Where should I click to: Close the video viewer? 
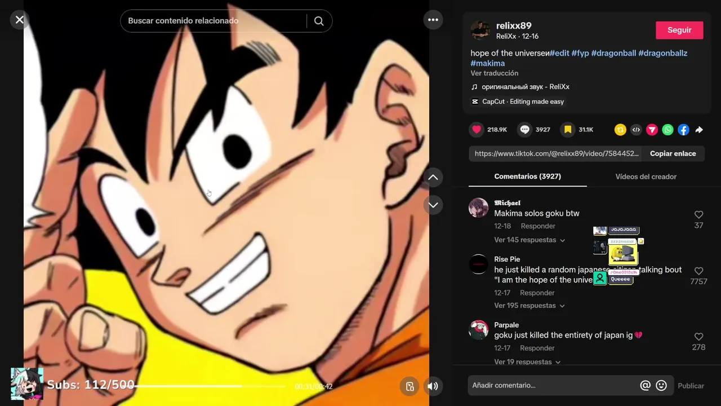click(x=20, y=20)
